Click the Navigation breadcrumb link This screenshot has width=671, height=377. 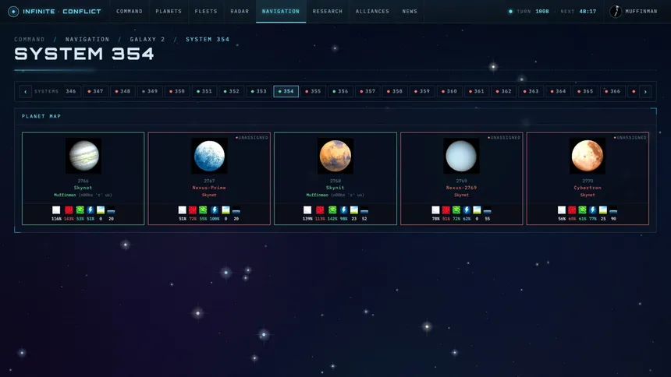click(x=87, y=39)
